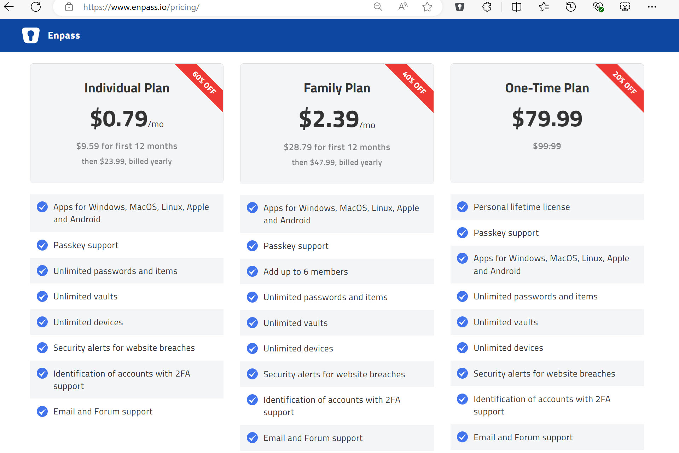Expand browser split-screen view options
This screenshot has height=453, width=679.
(517, 7)
